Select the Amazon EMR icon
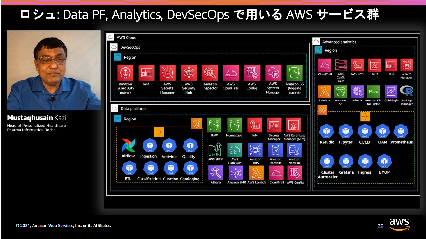Image resolution: width=426 pixels, height=239 pixels. tap(236, 173)
